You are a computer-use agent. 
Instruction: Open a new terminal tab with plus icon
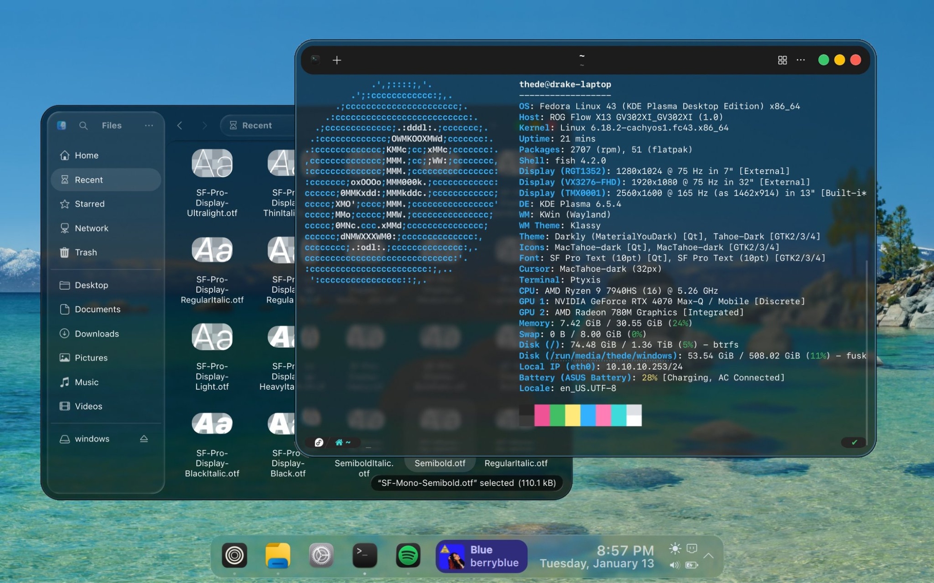pyautogui.click(x=337, y=60)
